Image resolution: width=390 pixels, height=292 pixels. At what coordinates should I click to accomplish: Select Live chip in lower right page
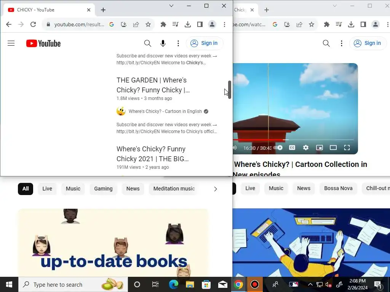[250, 188]
